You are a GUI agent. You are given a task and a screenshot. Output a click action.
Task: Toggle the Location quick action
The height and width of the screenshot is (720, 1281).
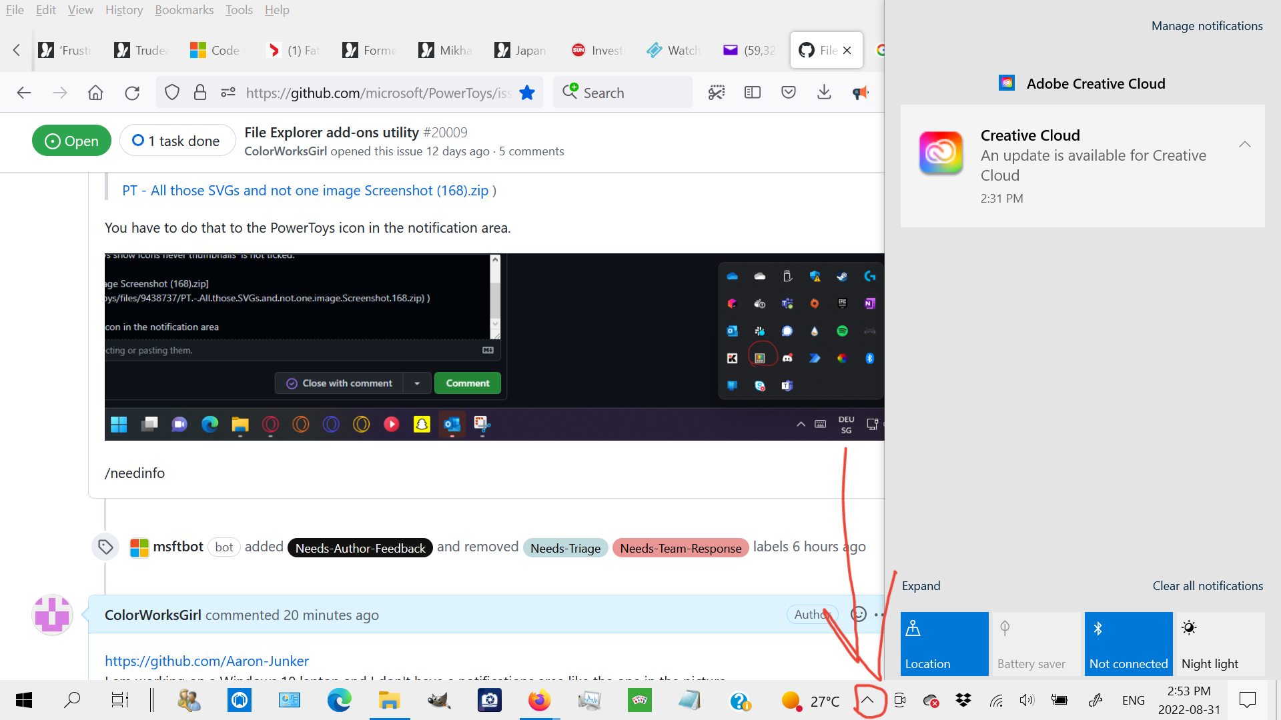(x=943, y=643)
